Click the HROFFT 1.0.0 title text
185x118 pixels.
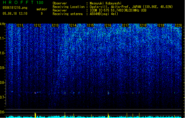pos(23,2)
